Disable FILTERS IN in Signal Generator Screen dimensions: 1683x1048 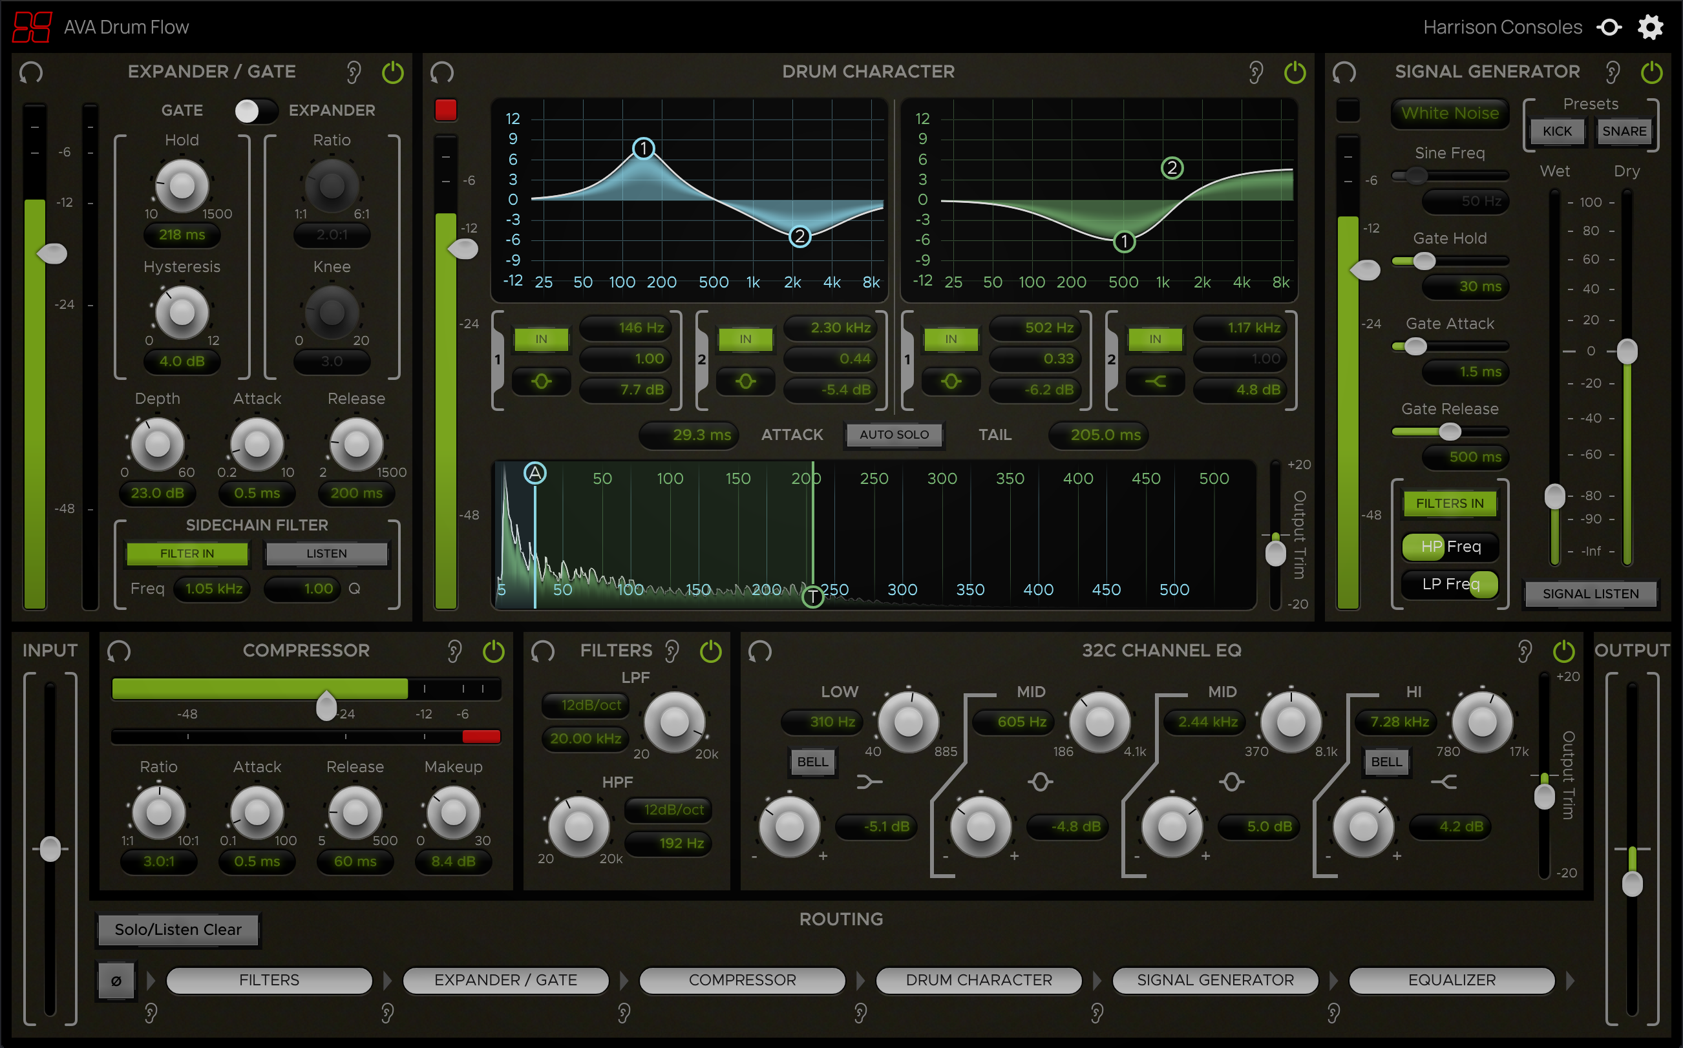[1450, 503]
